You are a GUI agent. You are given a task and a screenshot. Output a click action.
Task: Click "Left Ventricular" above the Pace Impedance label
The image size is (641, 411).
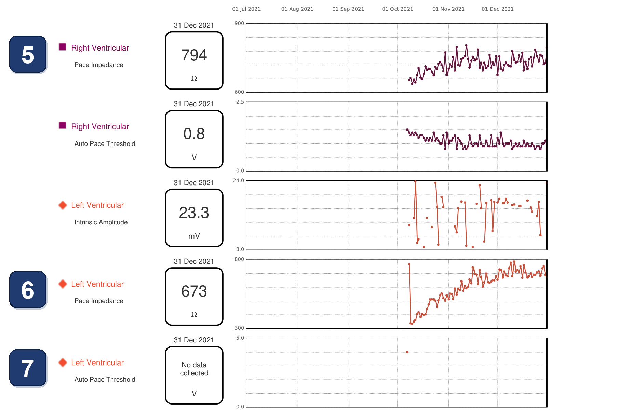pyautogui.click(x=97, y=284)
